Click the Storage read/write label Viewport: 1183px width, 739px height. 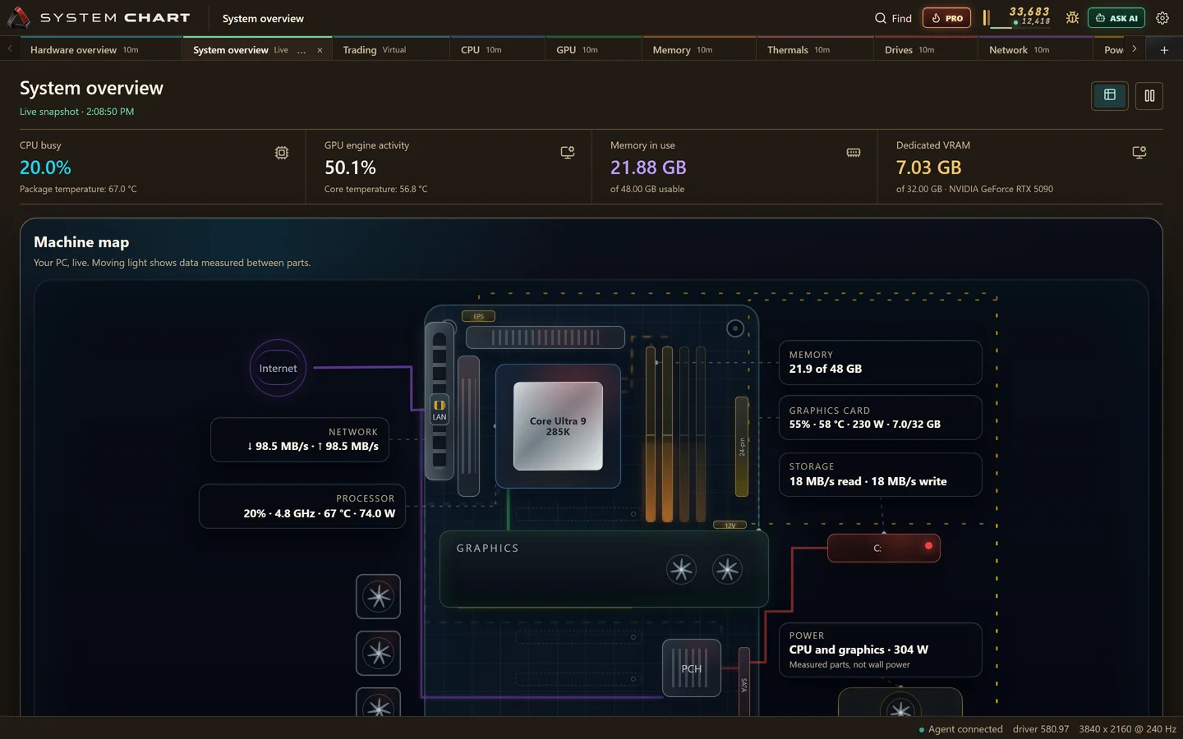[880, 475]
